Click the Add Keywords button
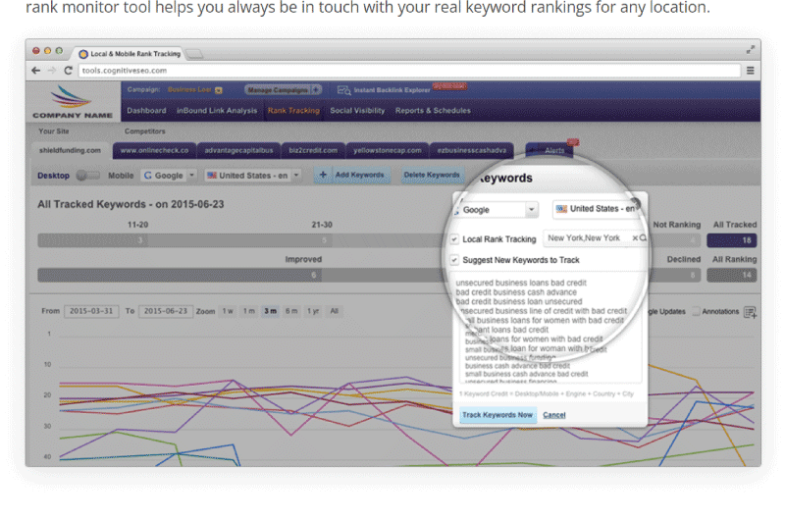This screenshot has height=520, width=785. (x=352, y=176)
